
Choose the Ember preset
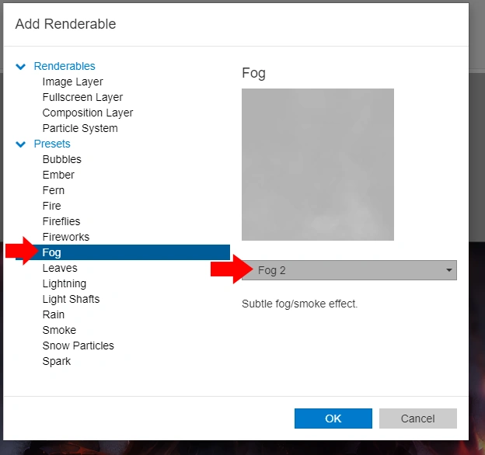tap(58, 175)
